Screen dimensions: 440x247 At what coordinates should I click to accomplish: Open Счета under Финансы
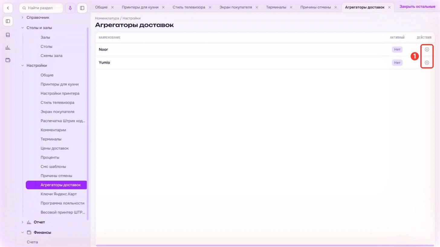coord(32,242)
